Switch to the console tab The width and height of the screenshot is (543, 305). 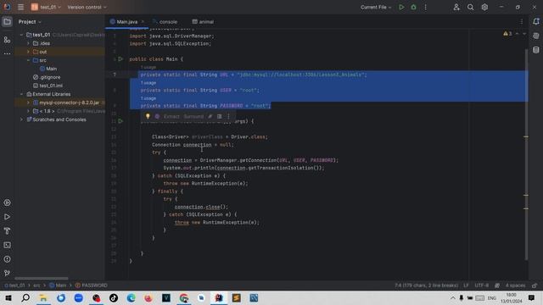[x=165, y=22]
